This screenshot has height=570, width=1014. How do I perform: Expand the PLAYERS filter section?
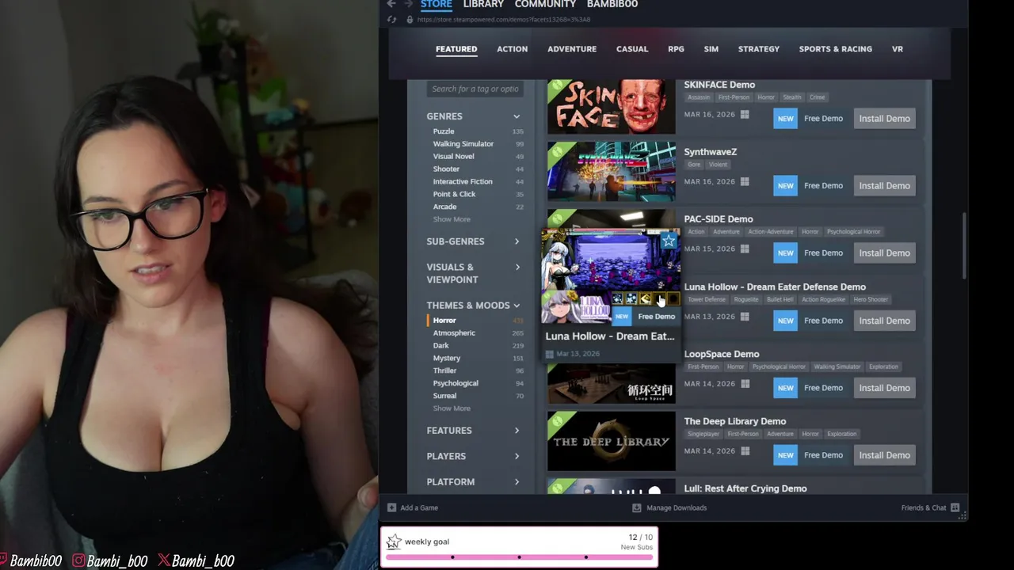517,456
